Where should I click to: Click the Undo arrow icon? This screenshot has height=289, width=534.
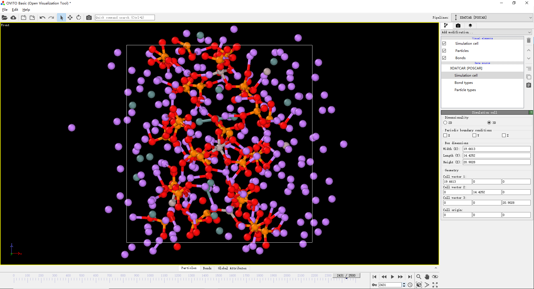(x=42, y=17)
